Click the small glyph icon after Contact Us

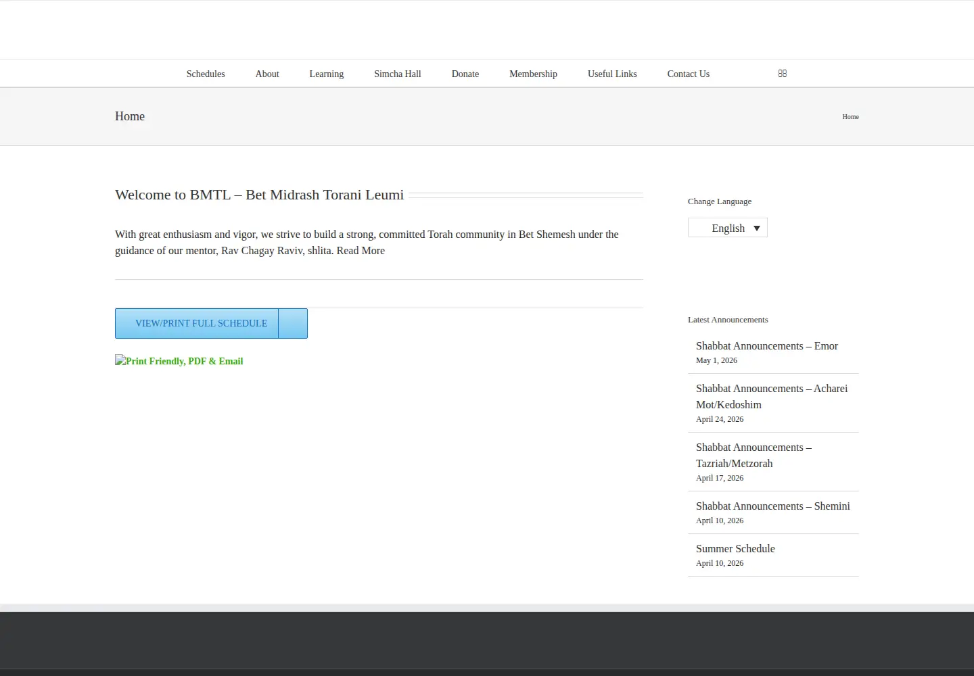tap(782, 74)
